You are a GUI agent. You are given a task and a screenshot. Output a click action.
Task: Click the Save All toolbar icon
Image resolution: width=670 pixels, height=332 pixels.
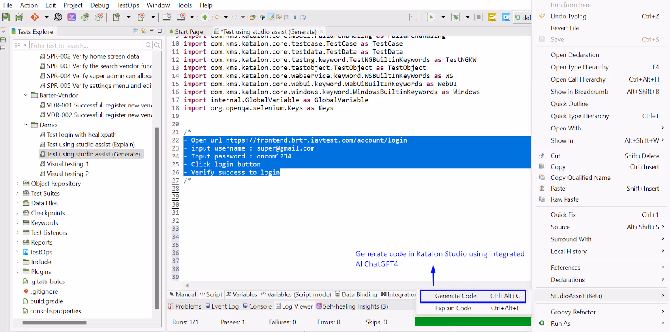(x=19, y=17)
